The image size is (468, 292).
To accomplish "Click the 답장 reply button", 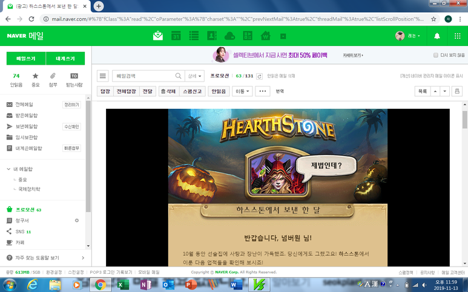I will (105, 91).
